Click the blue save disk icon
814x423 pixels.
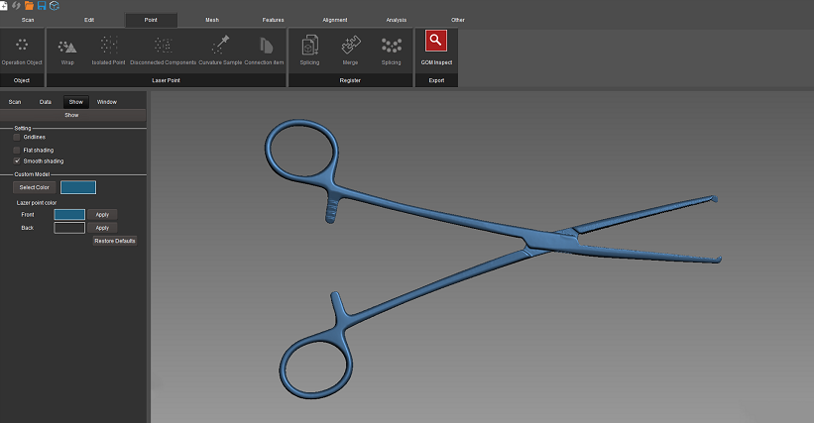tap(42, 6)
